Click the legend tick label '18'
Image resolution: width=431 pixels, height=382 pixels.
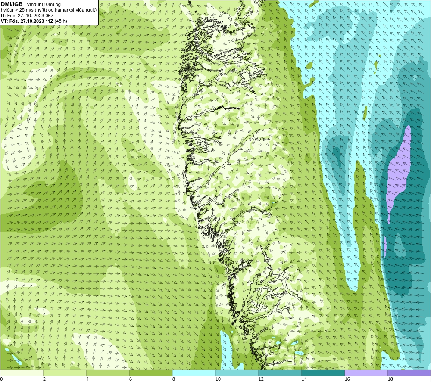[390, 379]
